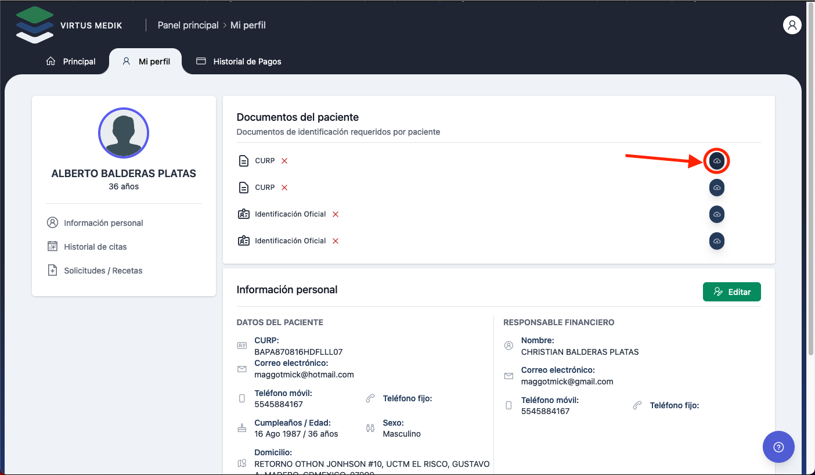Open the user account icon in header
Screen dimensions: 815x475
tap(792, 25)
